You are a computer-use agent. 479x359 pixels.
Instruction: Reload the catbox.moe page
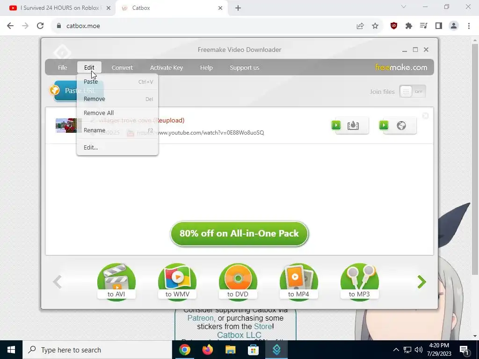tap(40, 26)
